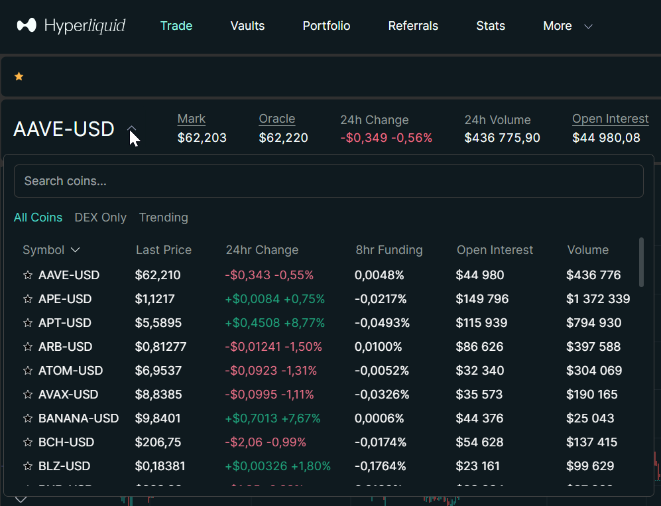
Task: Click the star icon beside ARB-USD
Action: coord(28,347)
